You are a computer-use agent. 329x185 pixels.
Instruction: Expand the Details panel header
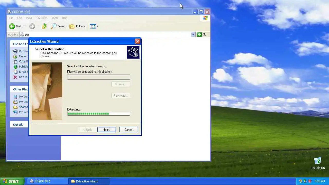click(19, 124)
